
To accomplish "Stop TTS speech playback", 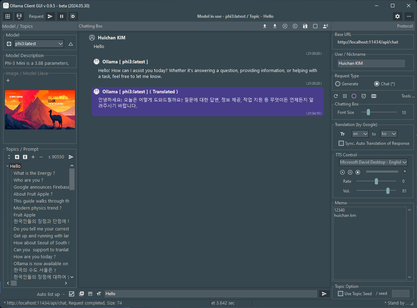I will click(x=358, y=172).
